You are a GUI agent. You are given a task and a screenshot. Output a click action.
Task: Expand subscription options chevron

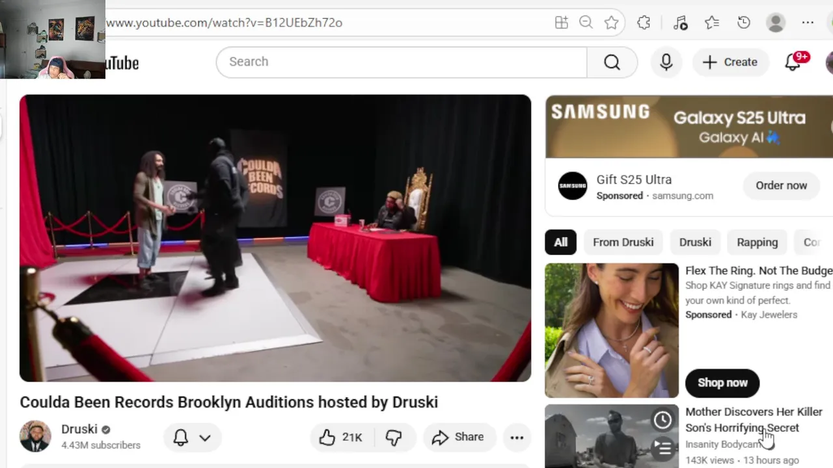tap(205, 437)
